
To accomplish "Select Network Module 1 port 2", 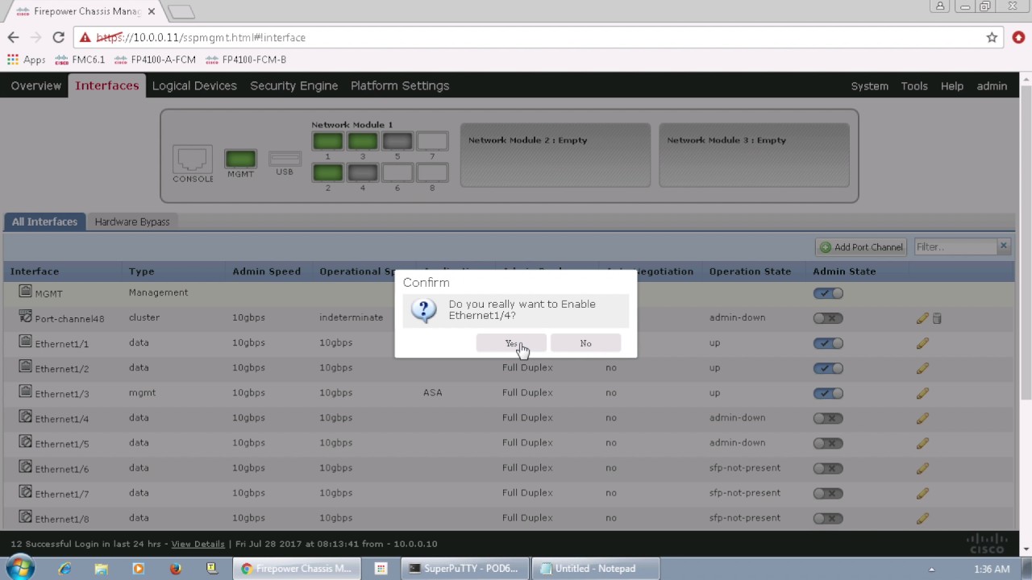I will [x=327, y=172].
